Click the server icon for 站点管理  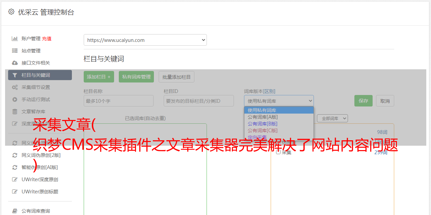15,51
